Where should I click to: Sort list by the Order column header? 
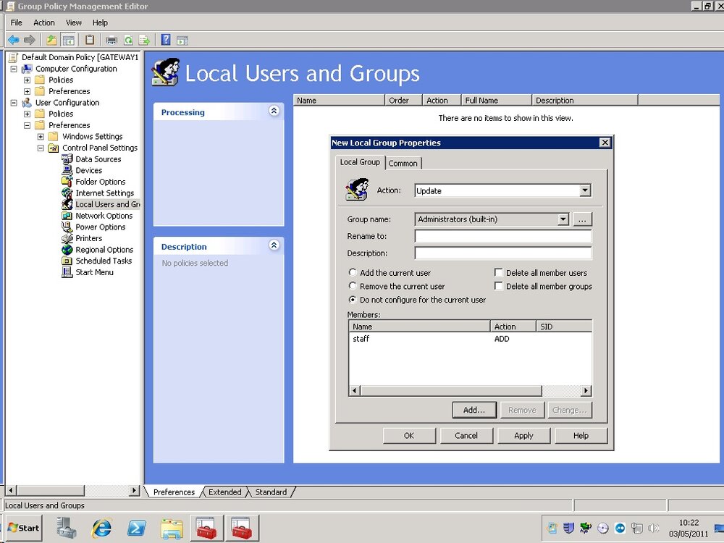pyautogui.click(x=403, y=100)
